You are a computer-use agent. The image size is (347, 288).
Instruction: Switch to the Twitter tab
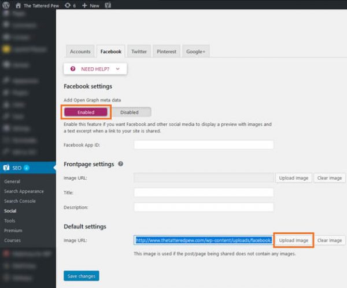(x=139, y=52)
